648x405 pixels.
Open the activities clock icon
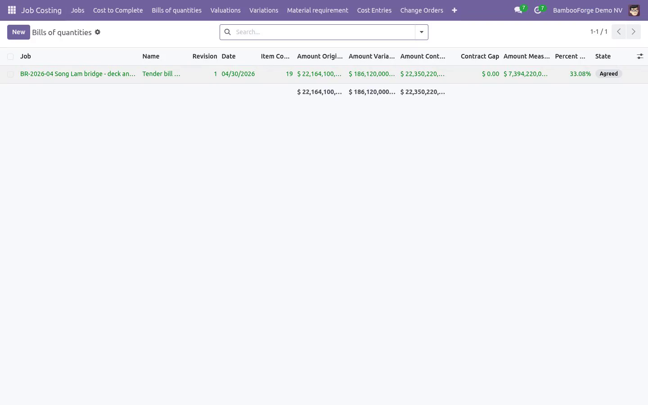click(x=538, y=10)
